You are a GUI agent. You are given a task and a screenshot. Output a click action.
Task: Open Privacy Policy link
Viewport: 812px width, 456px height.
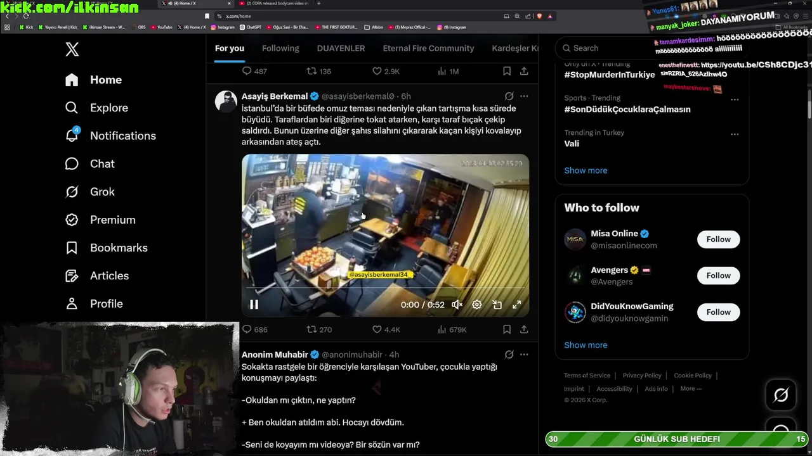(x=642, y=376)
